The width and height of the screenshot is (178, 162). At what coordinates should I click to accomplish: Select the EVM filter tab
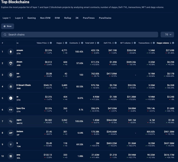point(57,18)
